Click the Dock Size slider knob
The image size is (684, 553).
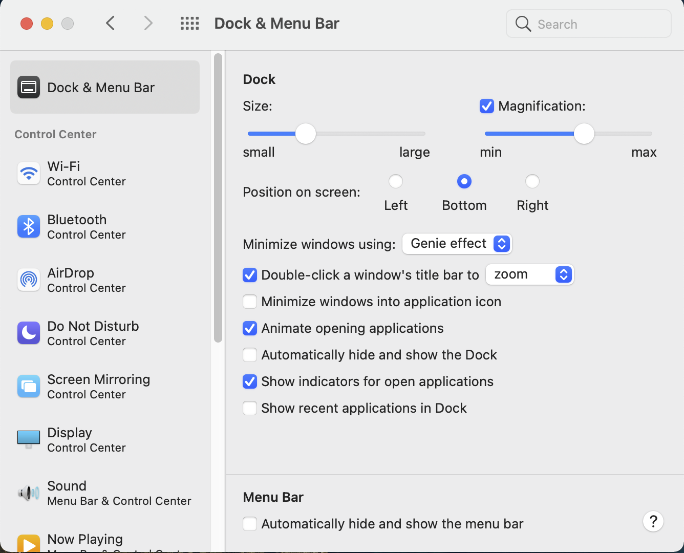point(306,134)
